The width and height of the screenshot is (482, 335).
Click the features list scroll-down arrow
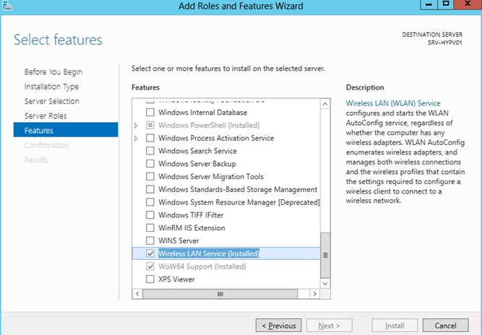(325, 283)
